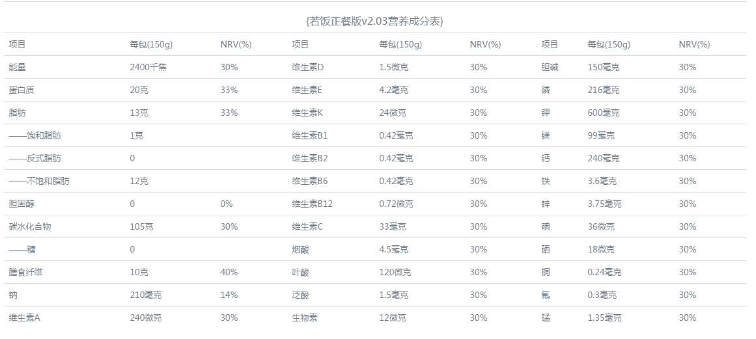Select the 维生素B12 row label
This screenshot has height=339, width=756.
[x=313, y=204]
